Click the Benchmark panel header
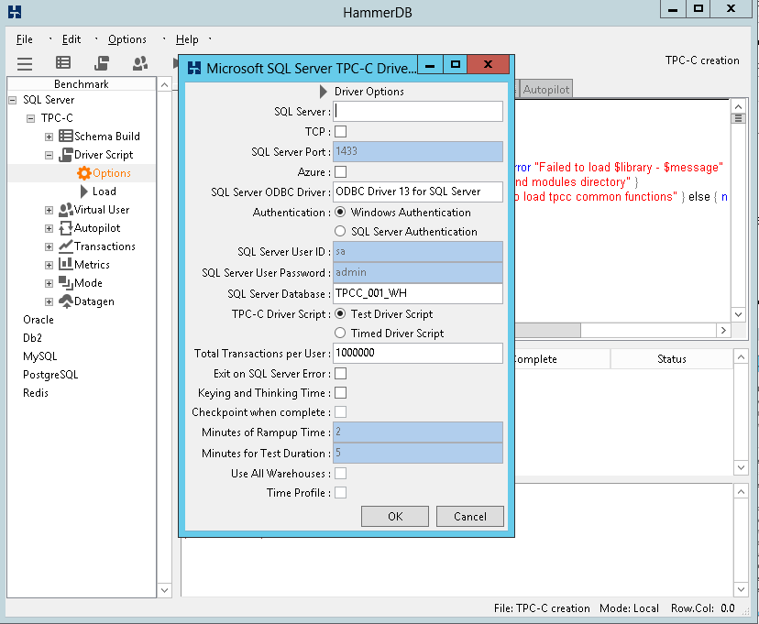Image resolution: width=759 pixels, height=624 pixels. point(82,83)
